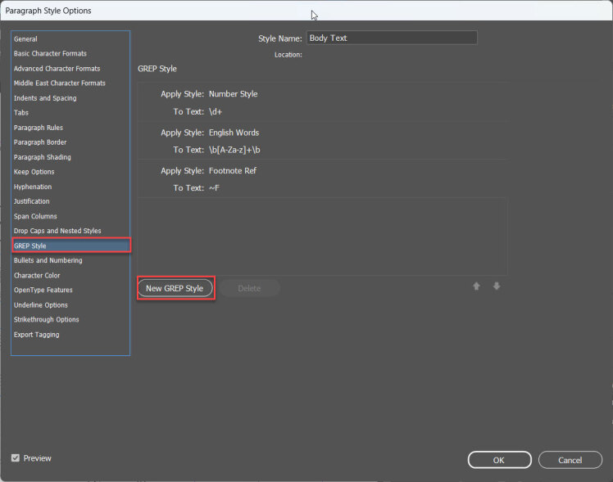Edit the To Text expression ~F

click(214, 187)
